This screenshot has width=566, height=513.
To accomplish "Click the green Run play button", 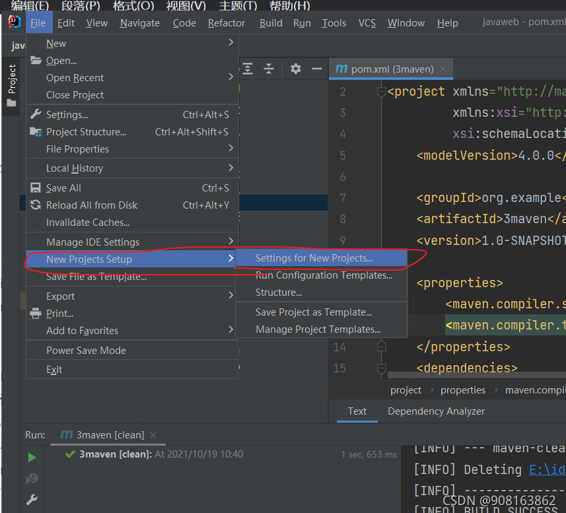I will point(32,458).
